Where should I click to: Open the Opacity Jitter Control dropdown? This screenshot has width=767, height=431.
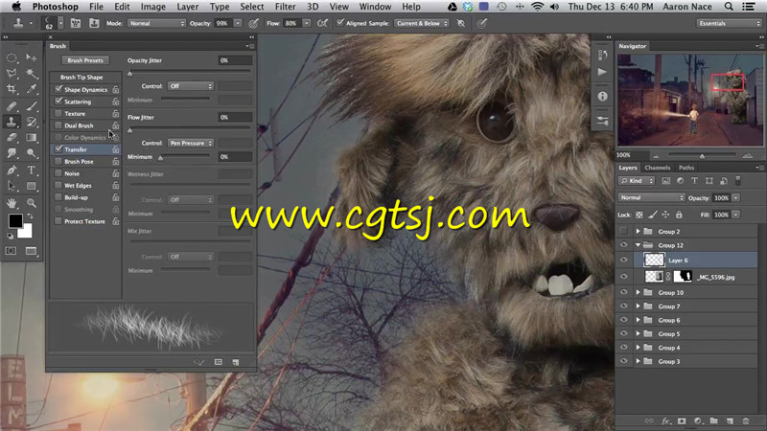coord(190,86)
